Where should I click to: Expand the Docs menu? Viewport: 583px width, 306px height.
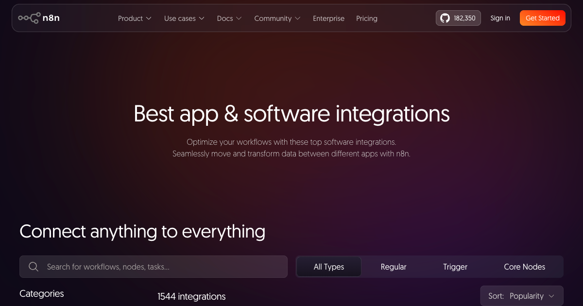point(229,18)
